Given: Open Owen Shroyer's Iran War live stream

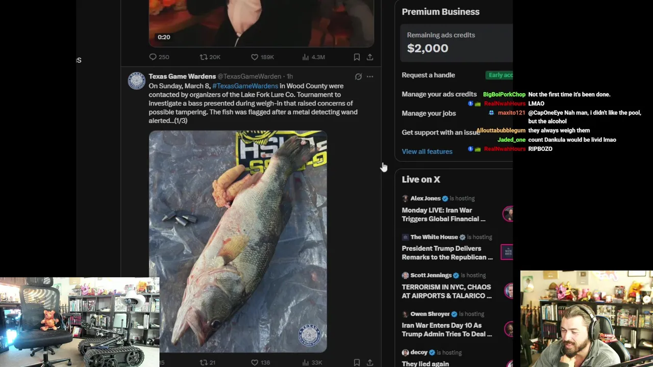Looking at the screenshot, I should coord(446,330).
